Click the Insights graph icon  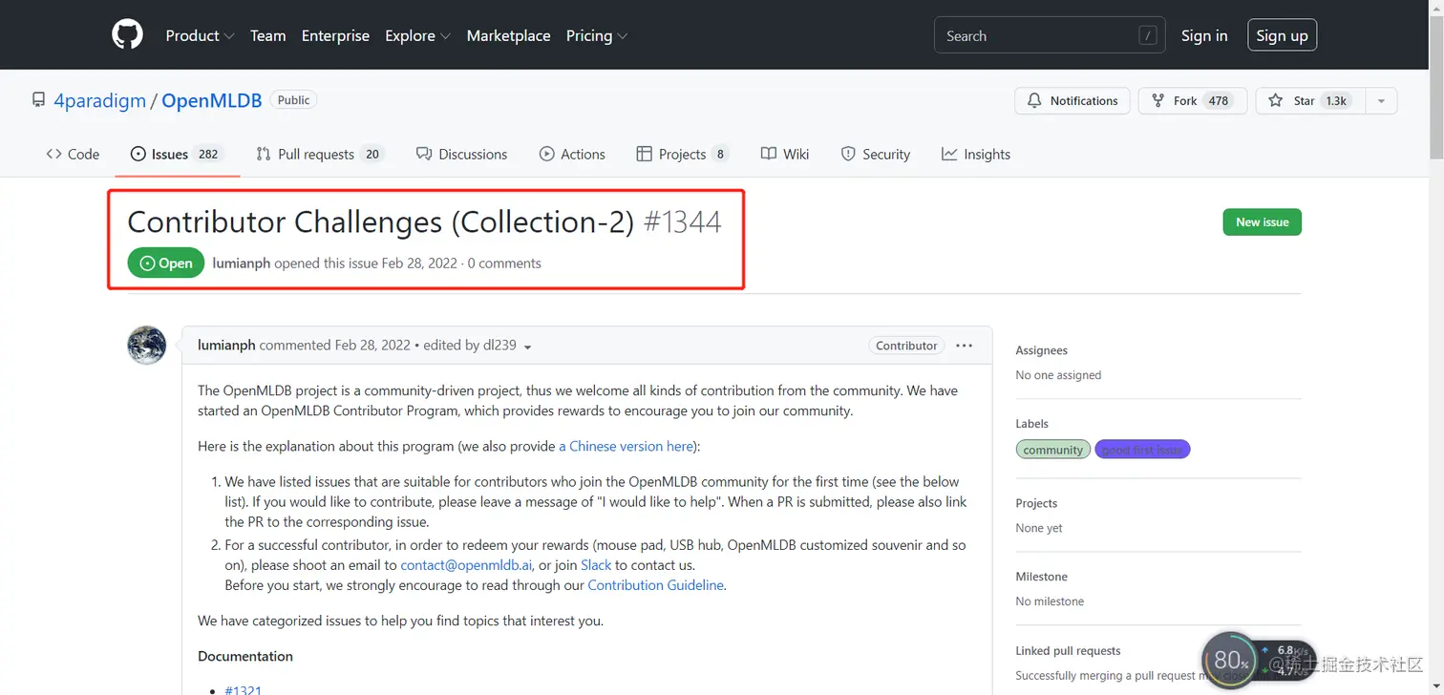coord(949,154)
